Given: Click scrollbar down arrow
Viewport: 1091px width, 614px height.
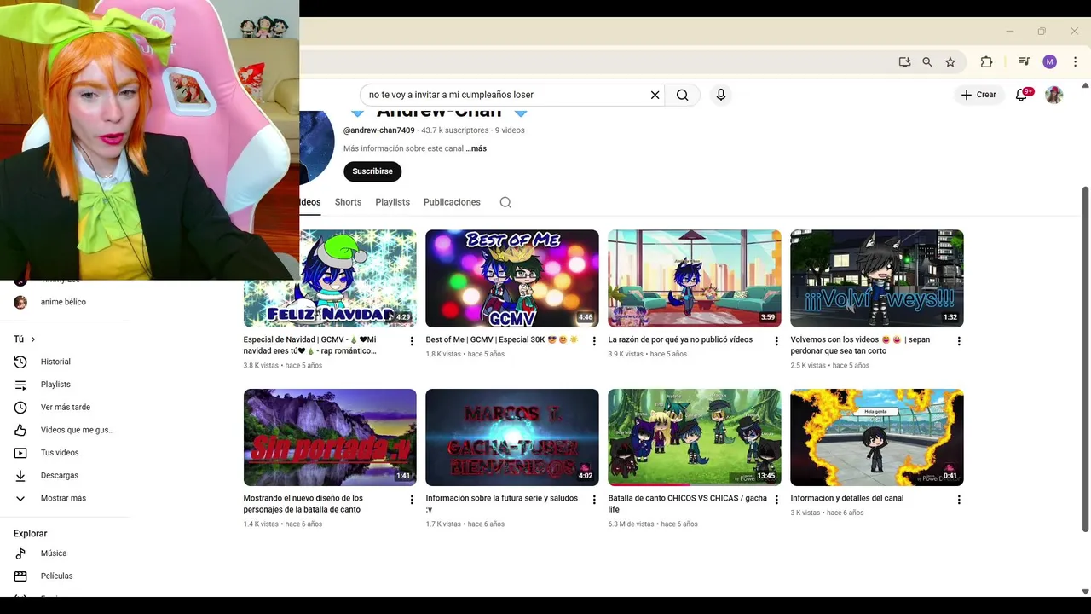Looking at the screenshot, I should point(1085,592).
